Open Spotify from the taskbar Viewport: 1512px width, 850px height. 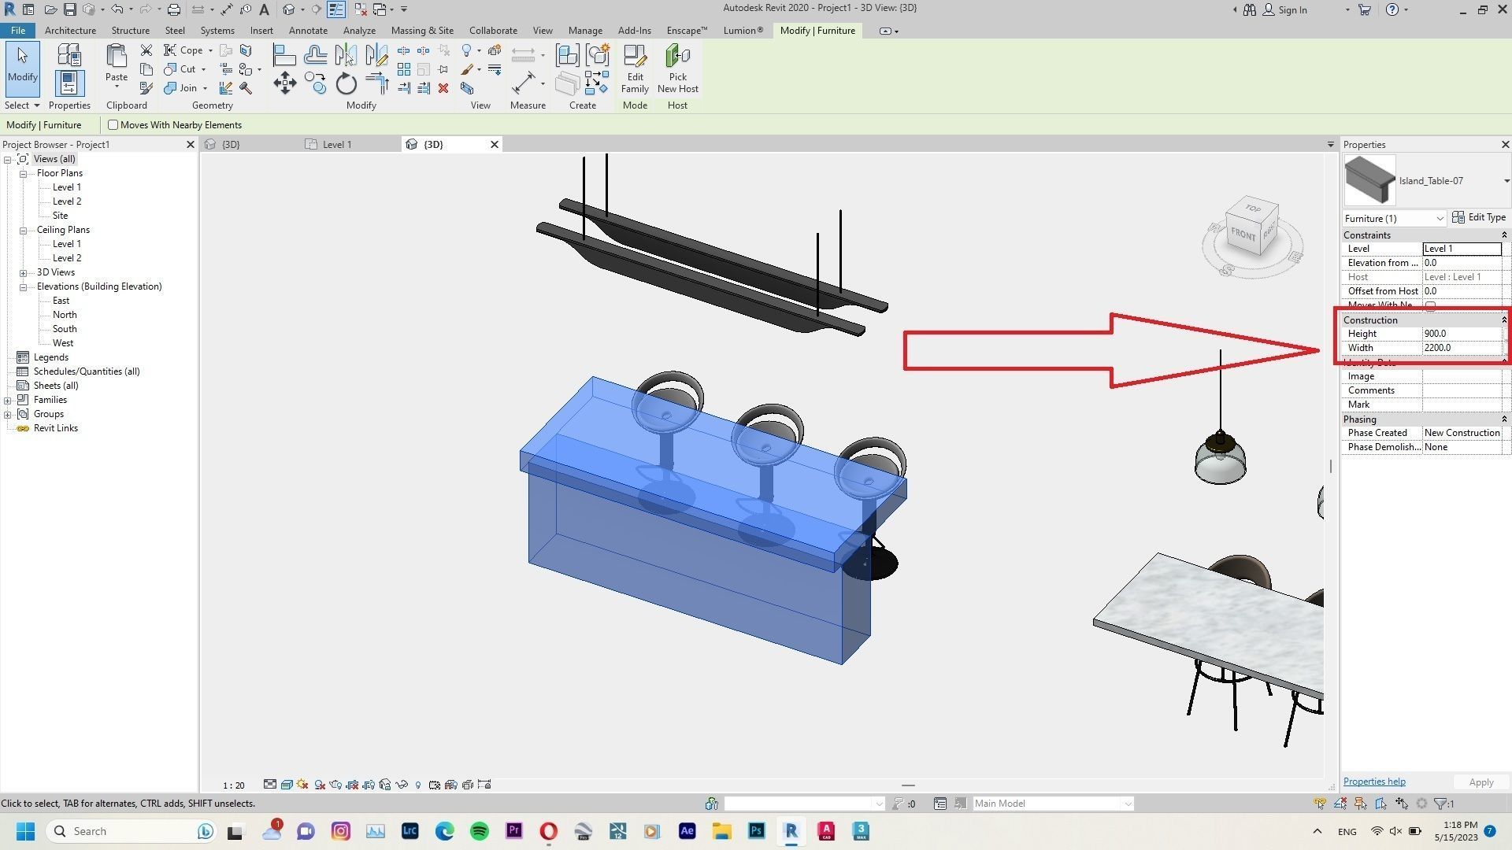click(479, 831)
